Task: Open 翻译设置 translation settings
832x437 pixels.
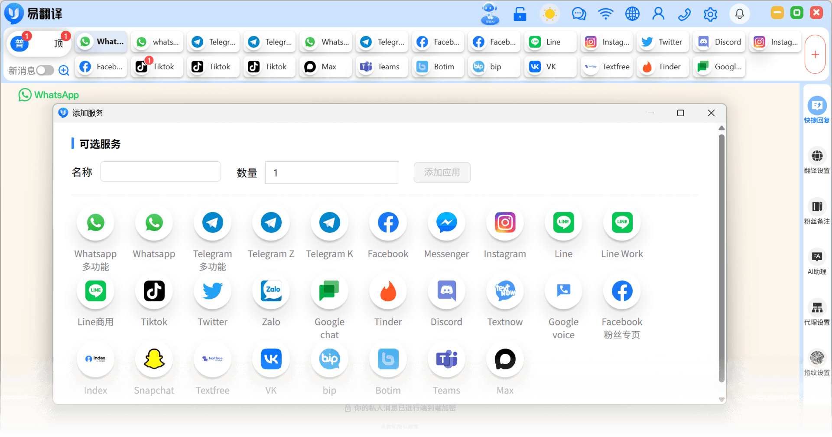Action: (x=817, y=160)
